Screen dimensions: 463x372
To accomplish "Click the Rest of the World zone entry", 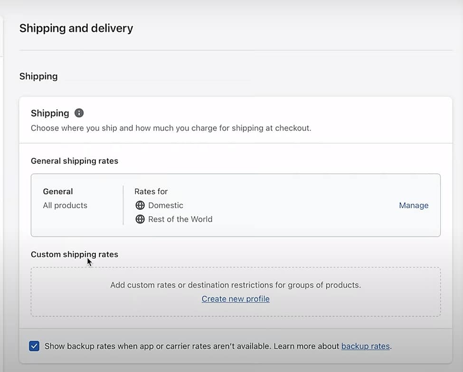I will point(180,219).
